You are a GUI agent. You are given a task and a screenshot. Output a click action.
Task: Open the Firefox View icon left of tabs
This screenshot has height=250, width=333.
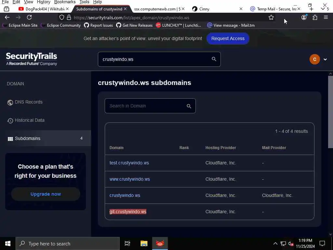click(7, 9)
